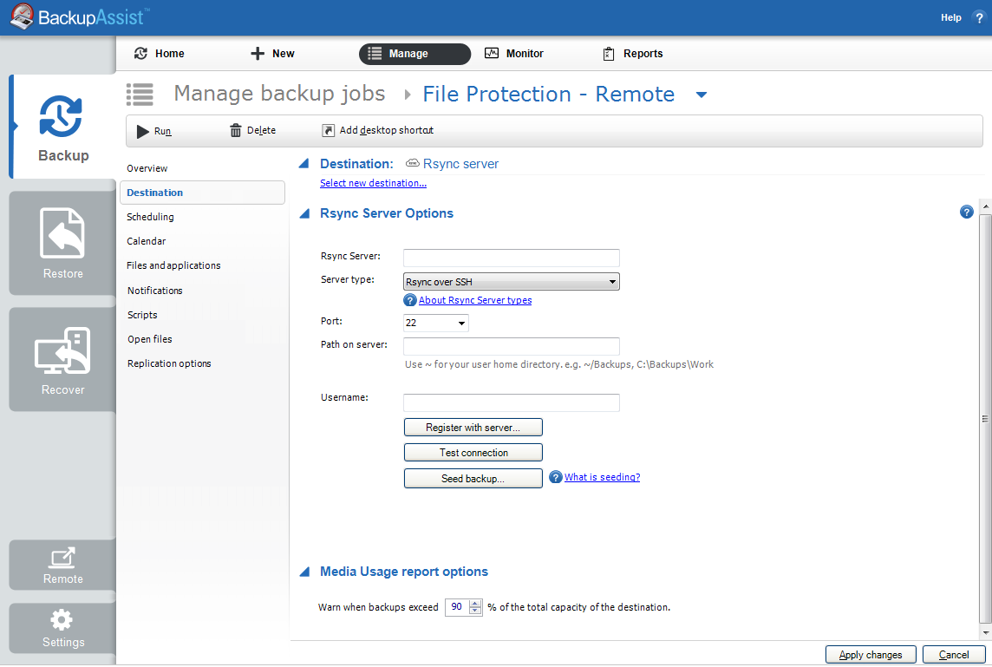This screenshot has height=667, width=992.
Task: Open the Reports tab
Action: (x=633, y=54)
